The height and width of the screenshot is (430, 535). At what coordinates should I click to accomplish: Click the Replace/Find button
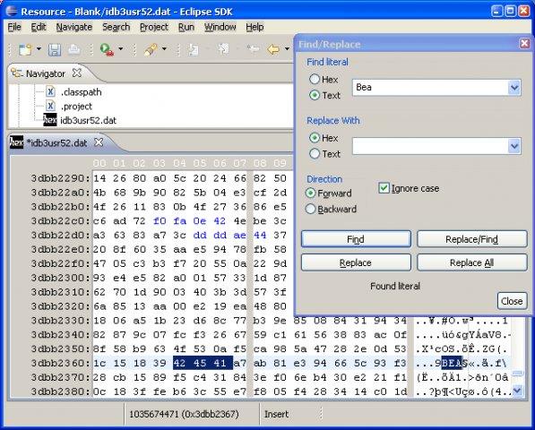click(x=472, y=239)
